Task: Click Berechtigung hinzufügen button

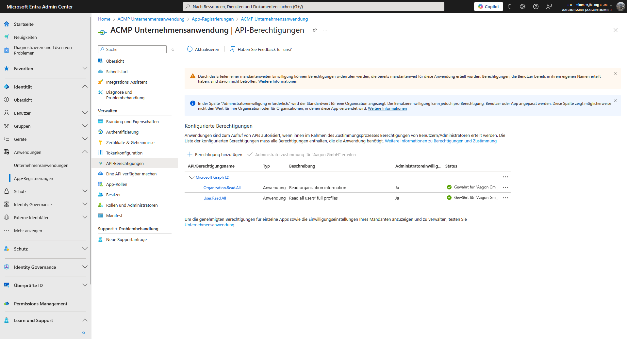Action: 215,154
